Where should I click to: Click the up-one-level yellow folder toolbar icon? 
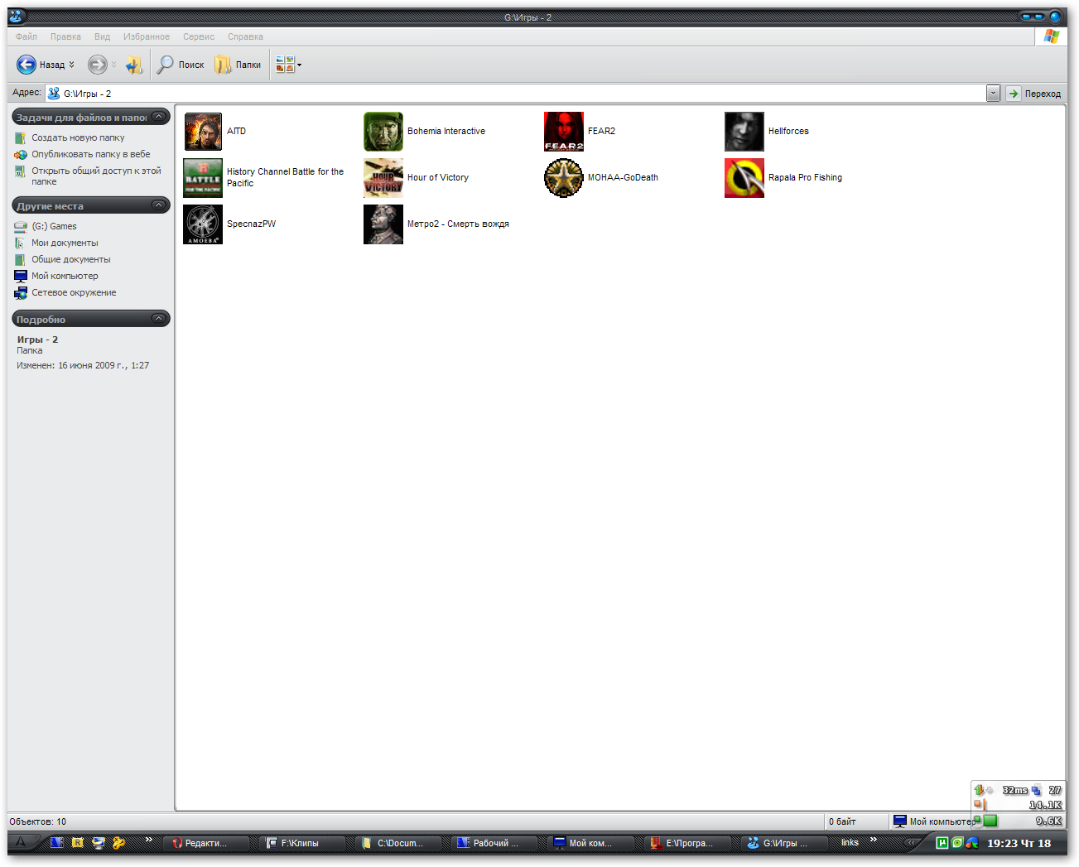(133, 64)
